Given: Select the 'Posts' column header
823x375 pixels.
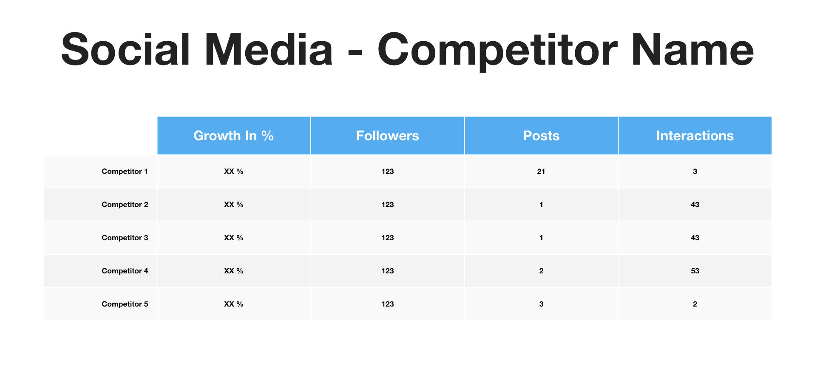Looking at the screenshot, I should (541, 136).
